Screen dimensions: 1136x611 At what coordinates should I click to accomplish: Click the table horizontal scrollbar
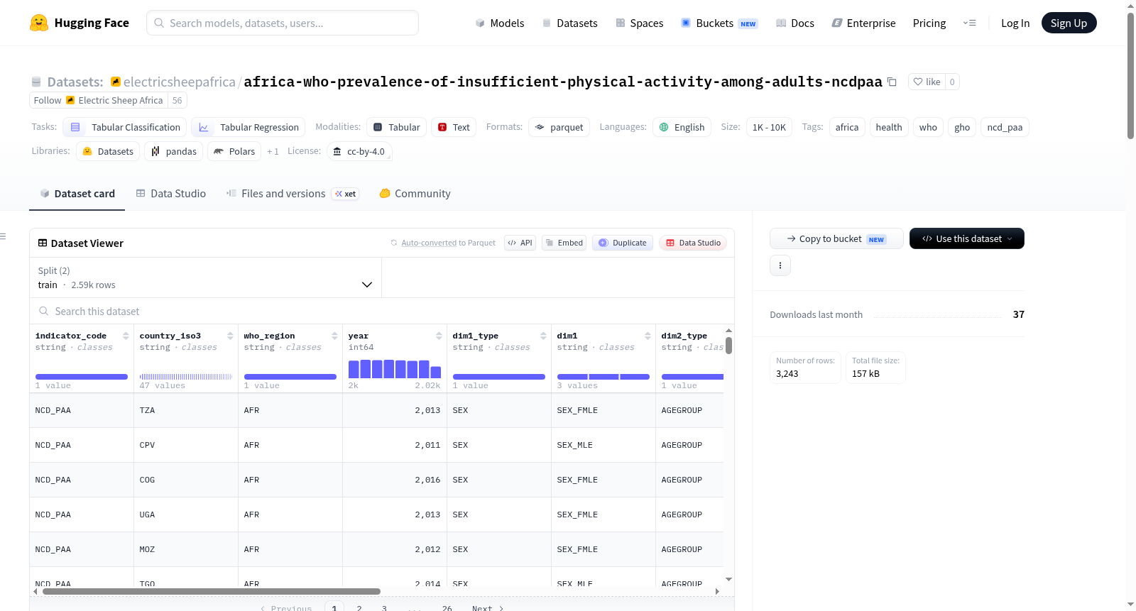tap(212, 591)
